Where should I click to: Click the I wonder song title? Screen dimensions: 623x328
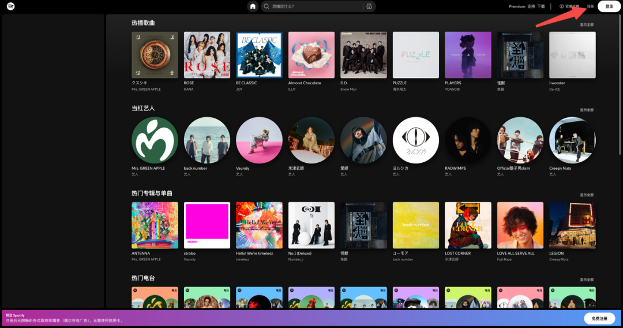[557, 83]
